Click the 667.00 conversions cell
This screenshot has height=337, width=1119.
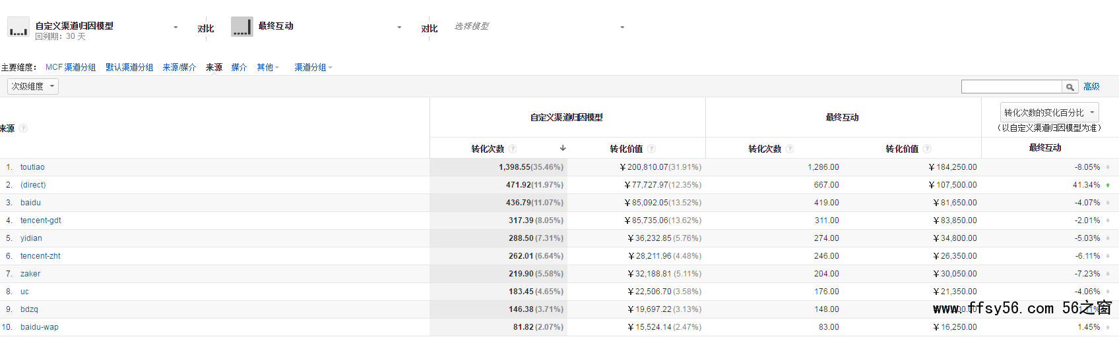tap(827, 185)
